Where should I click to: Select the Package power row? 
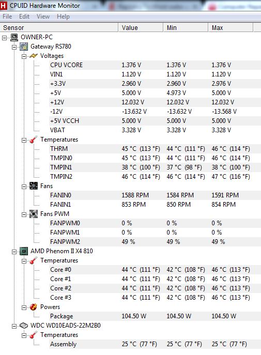tap(155, 316)
